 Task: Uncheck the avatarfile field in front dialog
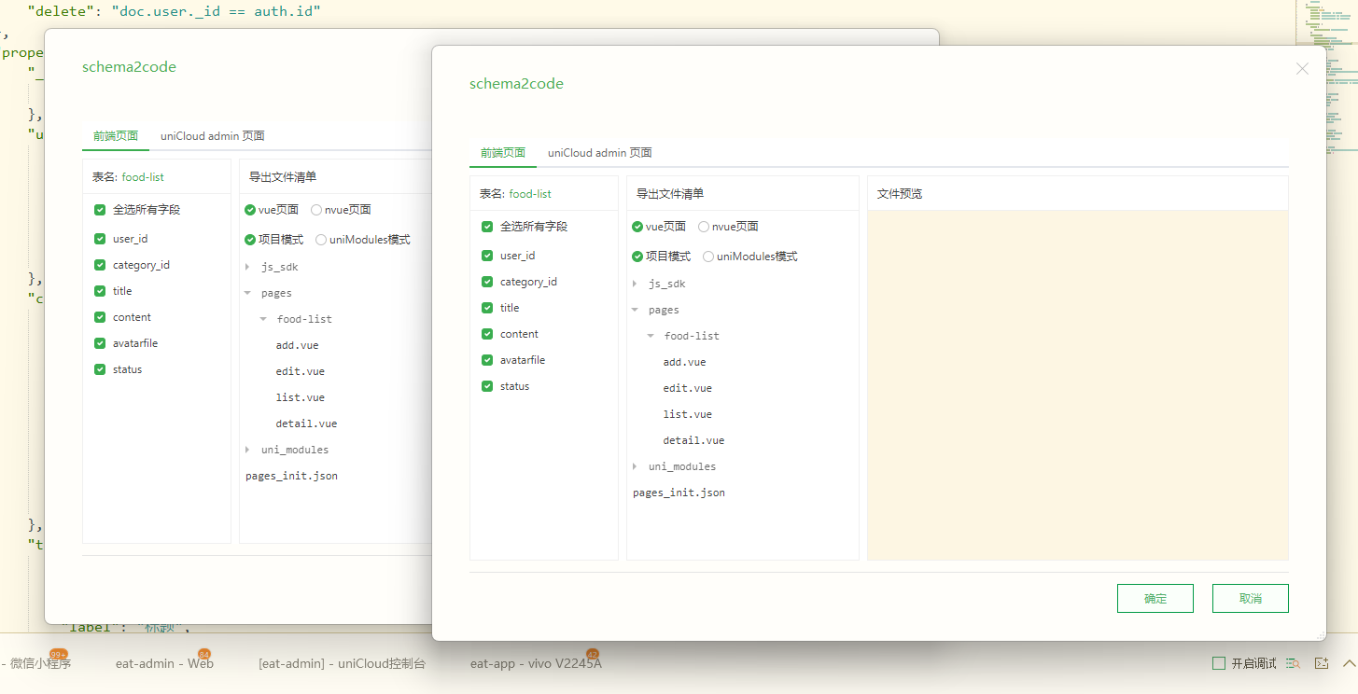(x=487, y=360)
